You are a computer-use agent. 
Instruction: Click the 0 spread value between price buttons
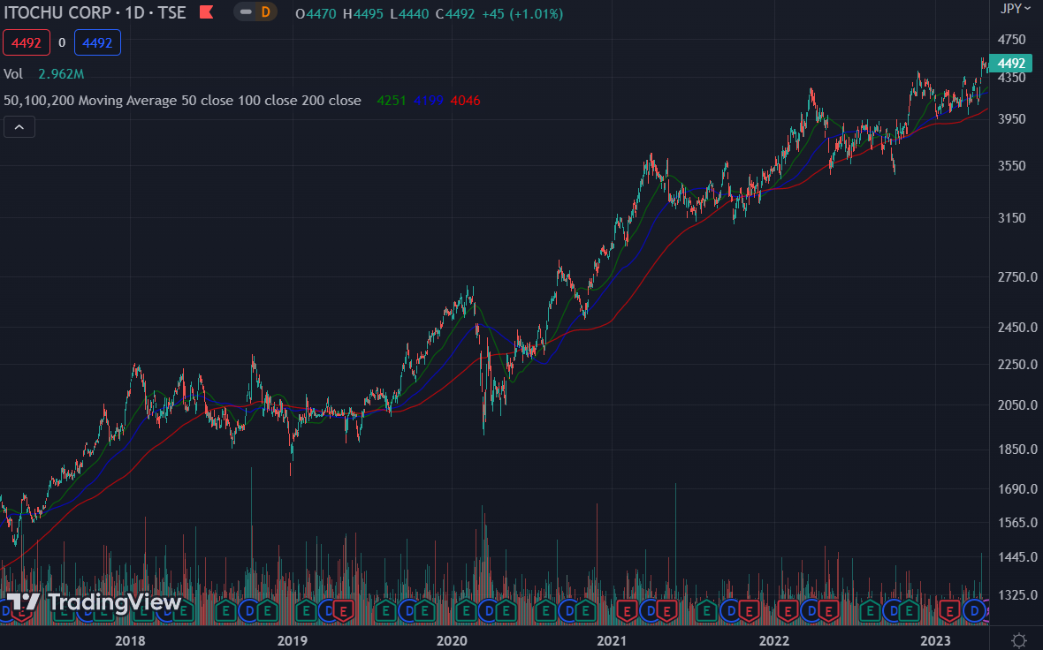(x=62, y=42)
